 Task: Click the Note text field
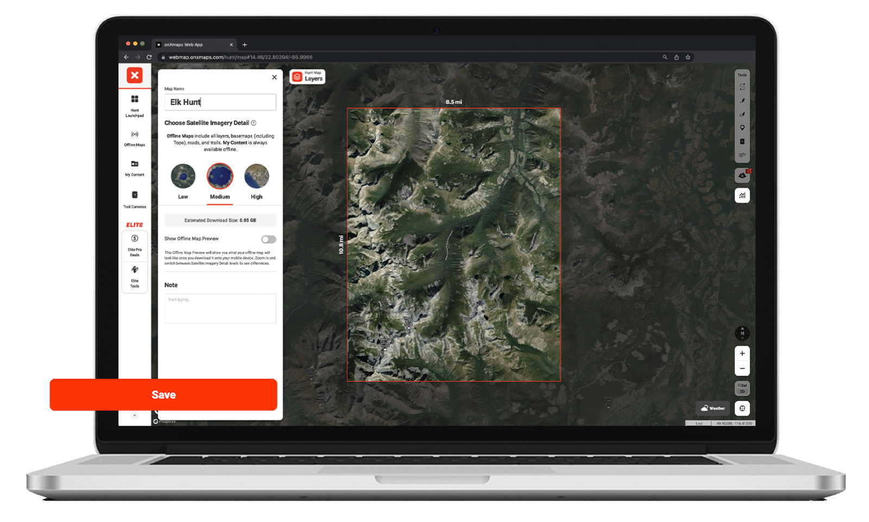(x=220, y=308)
